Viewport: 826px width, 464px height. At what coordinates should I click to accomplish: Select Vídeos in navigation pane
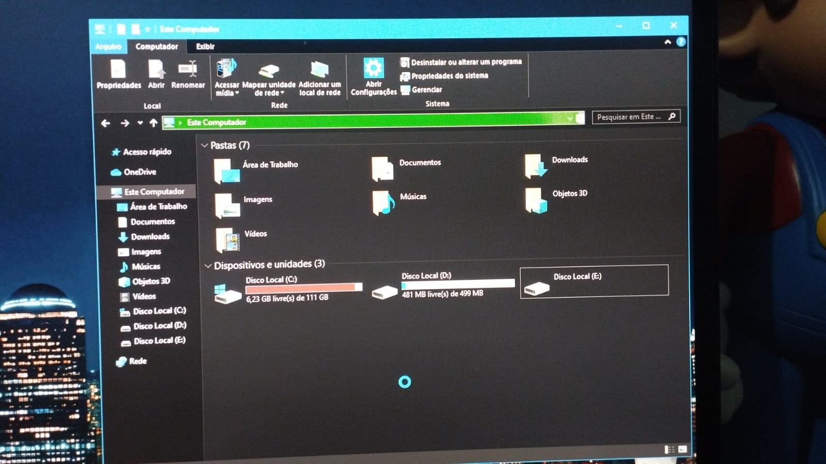[x=138, y=296]
